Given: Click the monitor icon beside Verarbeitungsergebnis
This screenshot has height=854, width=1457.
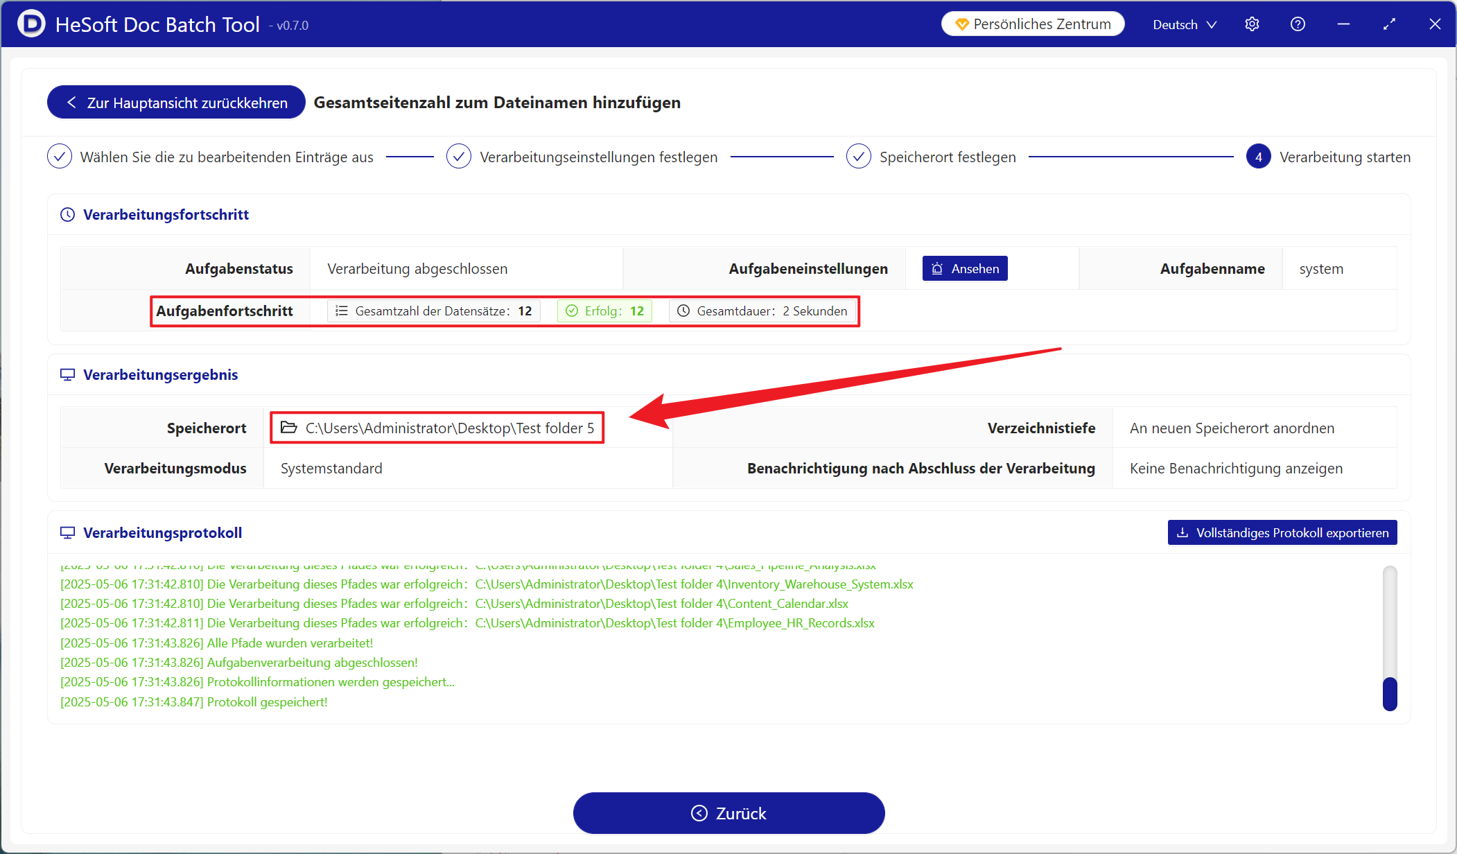Looking at the screenshot, I should pos(67,375).
